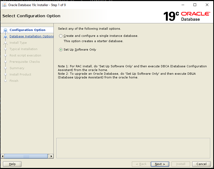This screenshot has height=169, width=214.
Task: Close the Oracle installer window
Action: coord(207,5)
